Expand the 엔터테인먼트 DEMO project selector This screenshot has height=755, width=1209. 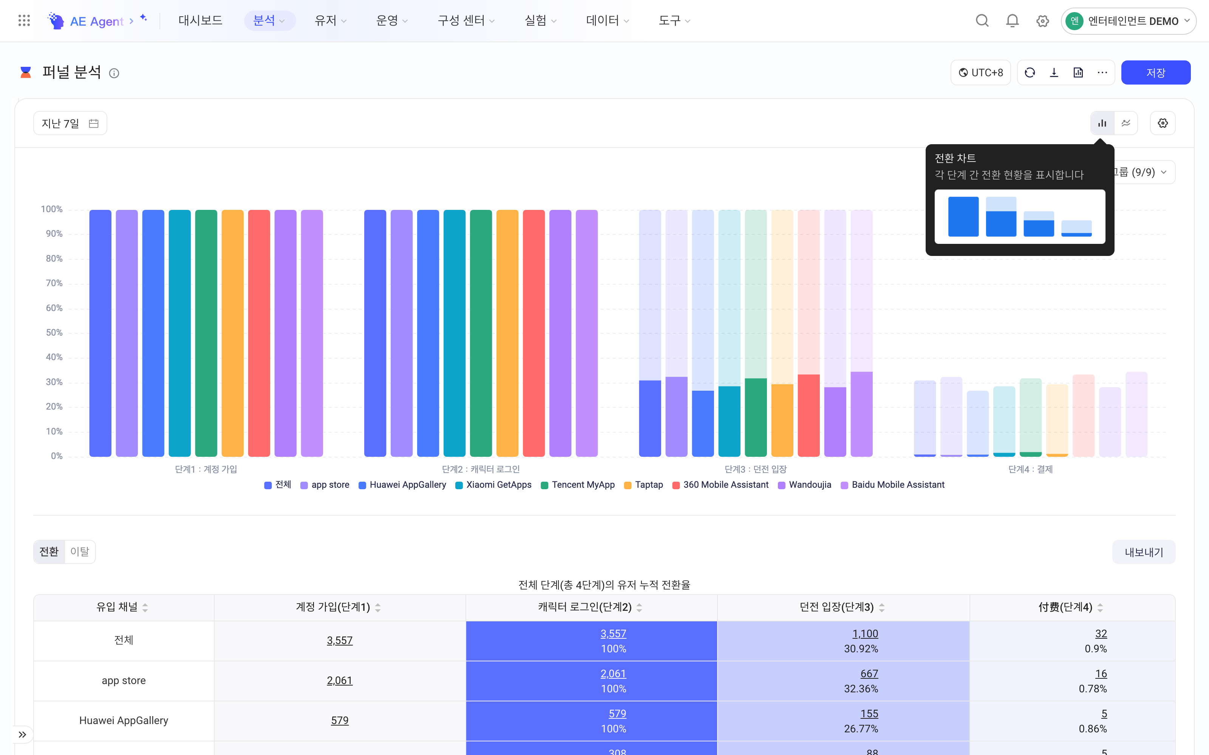(1128, 21)
